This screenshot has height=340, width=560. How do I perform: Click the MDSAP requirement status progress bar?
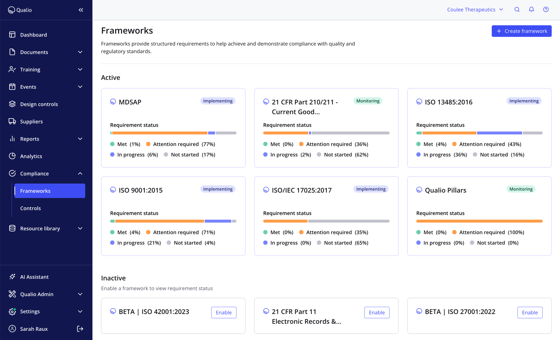point(173,133)
